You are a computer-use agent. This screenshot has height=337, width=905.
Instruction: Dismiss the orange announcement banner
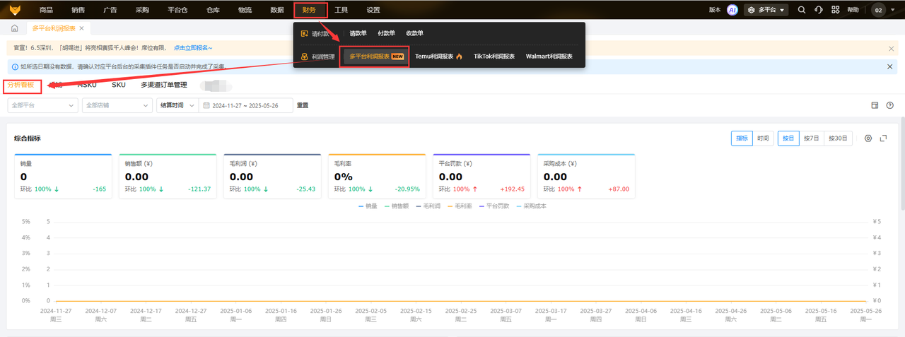click(891, 48)
